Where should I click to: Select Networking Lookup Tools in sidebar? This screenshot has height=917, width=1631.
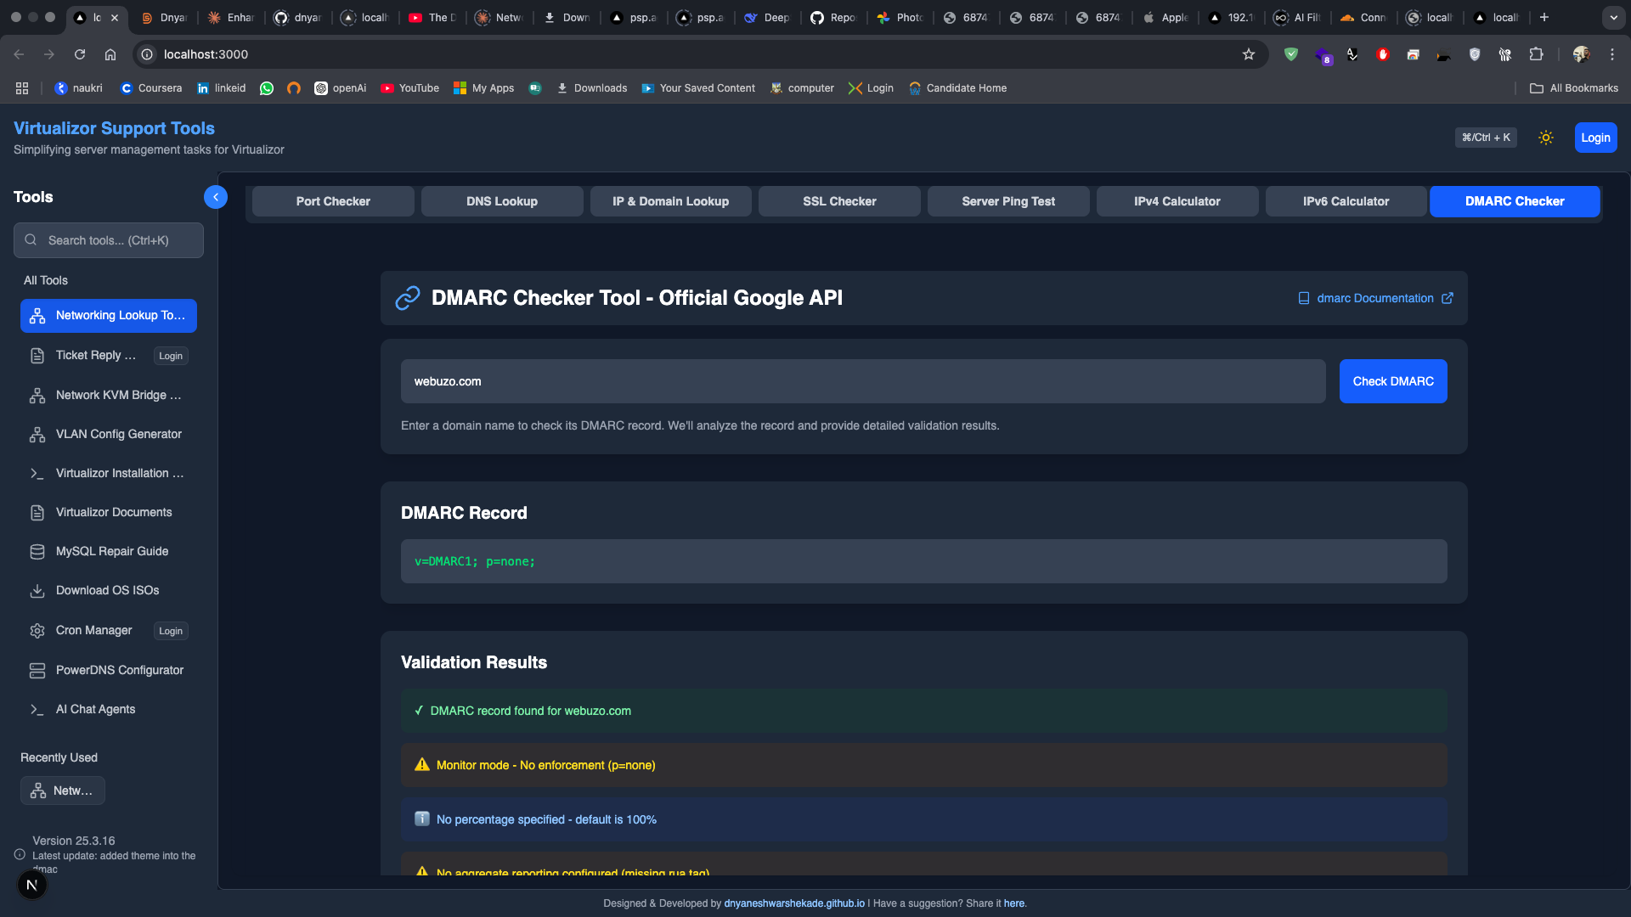(x=109, y=316)
